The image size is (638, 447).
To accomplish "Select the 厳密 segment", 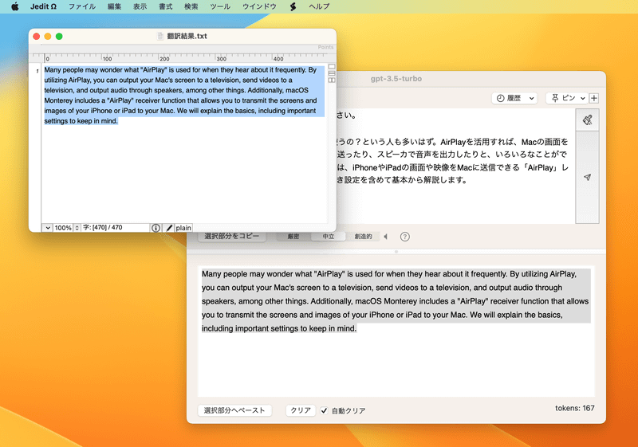I will [x=293, y=237].
